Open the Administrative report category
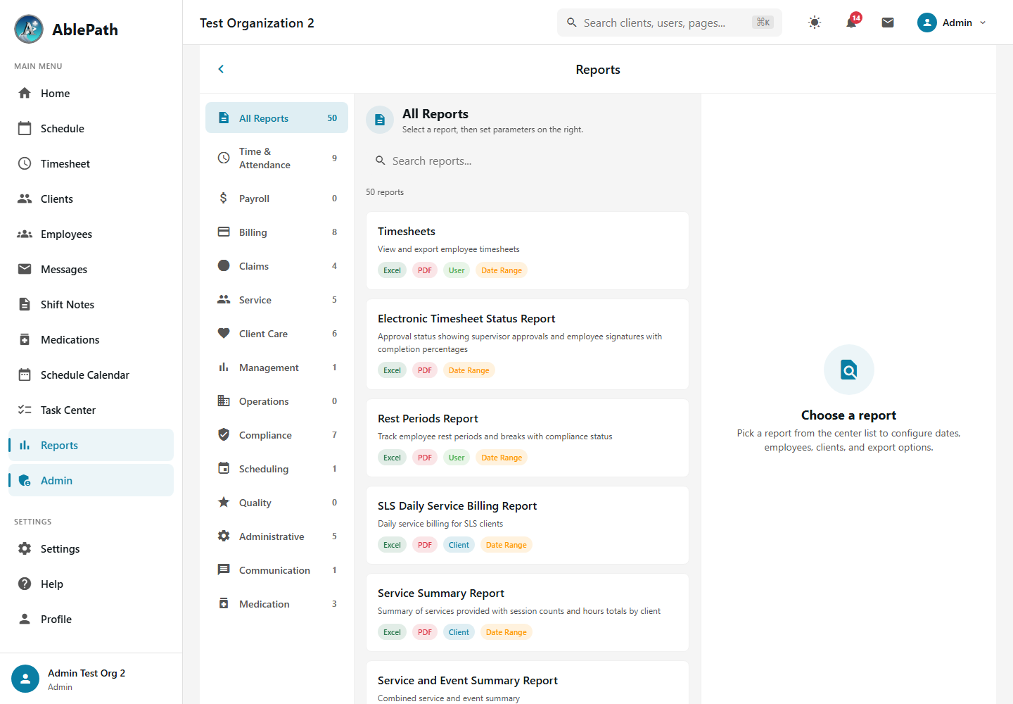 [276, 536]
